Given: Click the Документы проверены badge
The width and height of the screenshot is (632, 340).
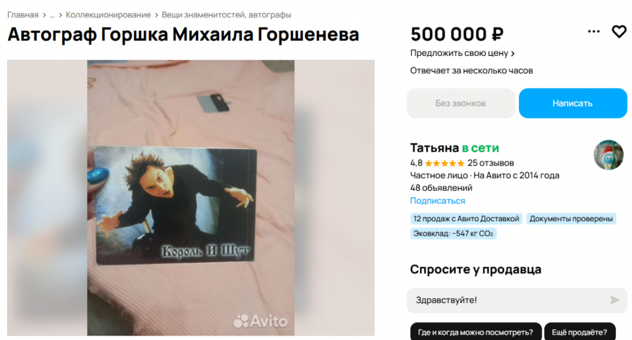Looking at the screenshot, I should coord(571,219).
